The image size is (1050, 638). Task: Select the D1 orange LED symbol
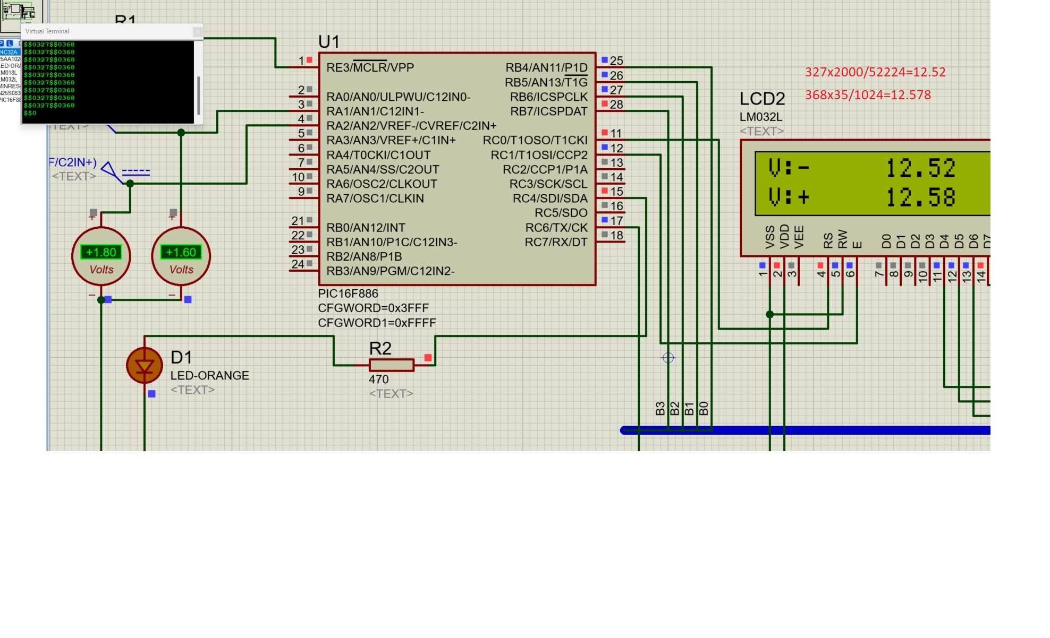144,366
